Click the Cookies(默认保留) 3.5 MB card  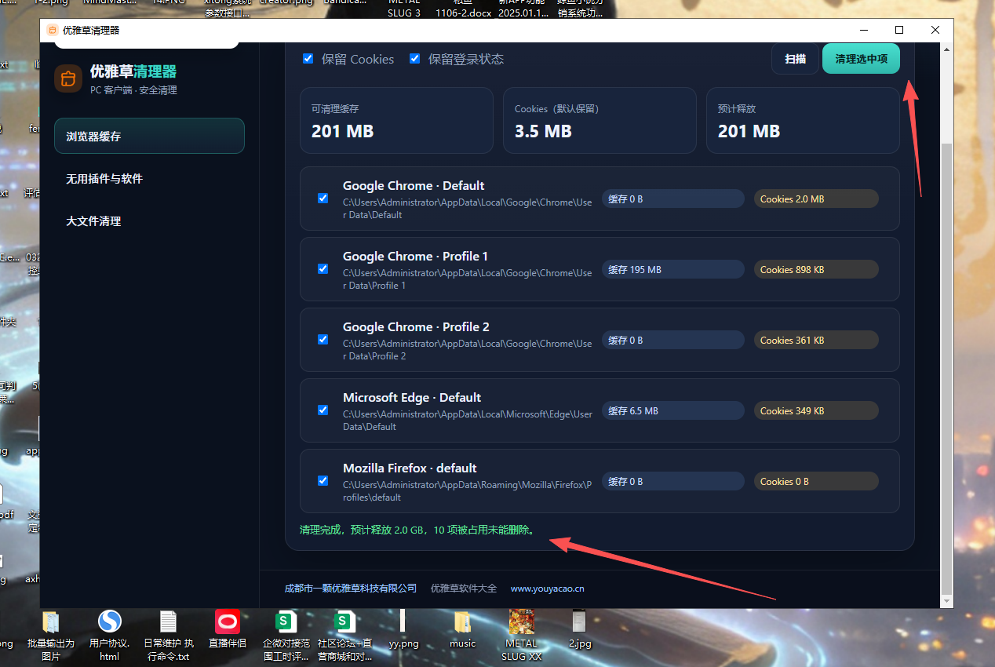click(600, 120)
